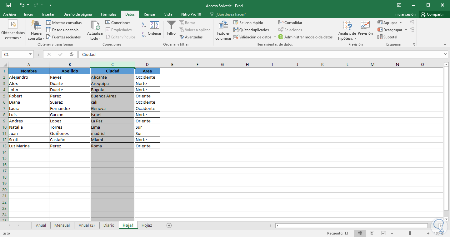The height and width of the screenshot is (237, 450).
Task: Click the fx insert function icon
Action: tap(72, 54)
